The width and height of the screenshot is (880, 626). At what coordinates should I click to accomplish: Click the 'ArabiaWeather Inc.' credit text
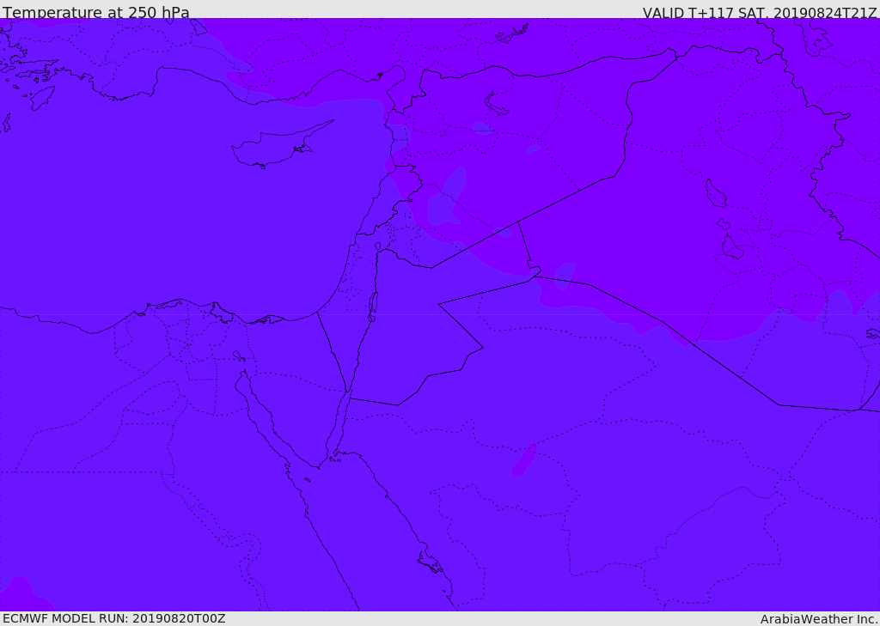819,619
